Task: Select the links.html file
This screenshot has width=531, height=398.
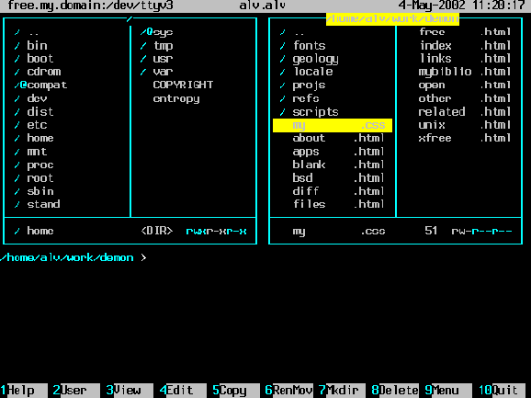Action: (465, 59)
